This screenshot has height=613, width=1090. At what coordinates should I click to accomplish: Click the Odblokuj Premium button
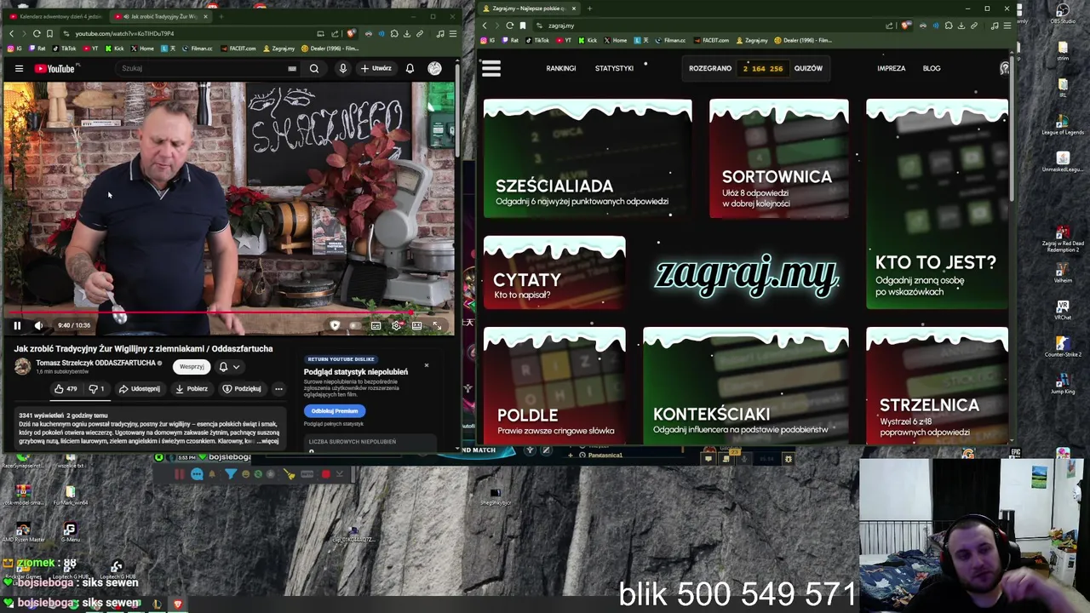click(334, 410)
